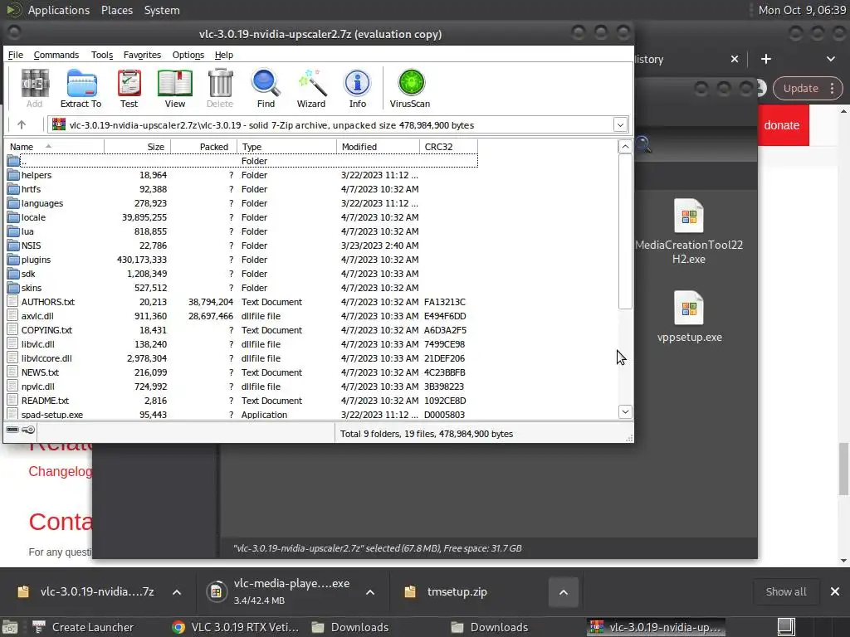Sort by the CRC32 column header
The height and width of the screenshot is (637, 850).
pos(448,147)
